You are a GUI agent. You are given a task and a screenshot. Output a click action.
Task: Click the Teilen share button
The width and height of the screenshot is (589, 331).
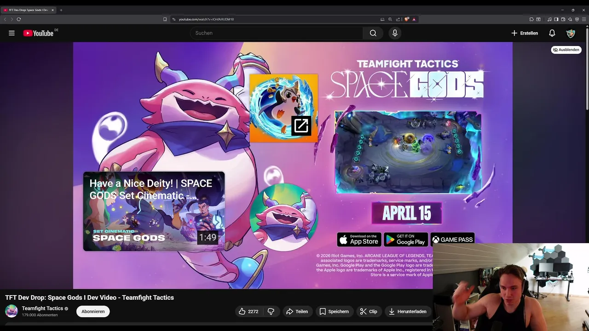297,311
